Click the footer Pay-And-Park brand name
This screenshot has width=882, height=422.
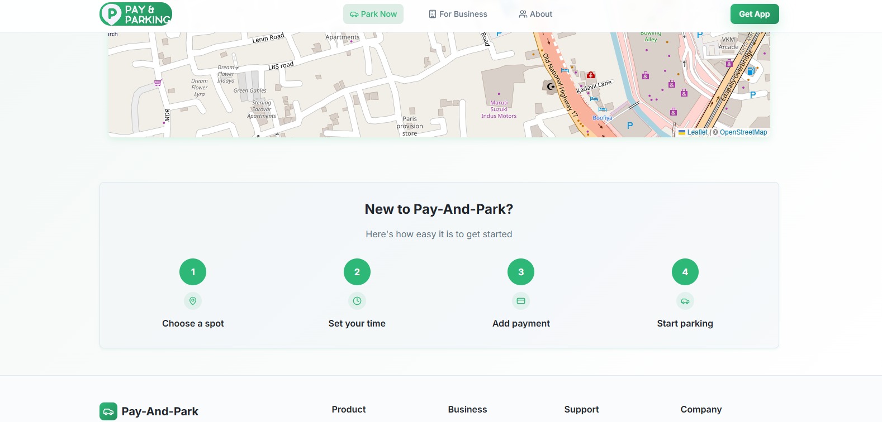click(160, 411)
